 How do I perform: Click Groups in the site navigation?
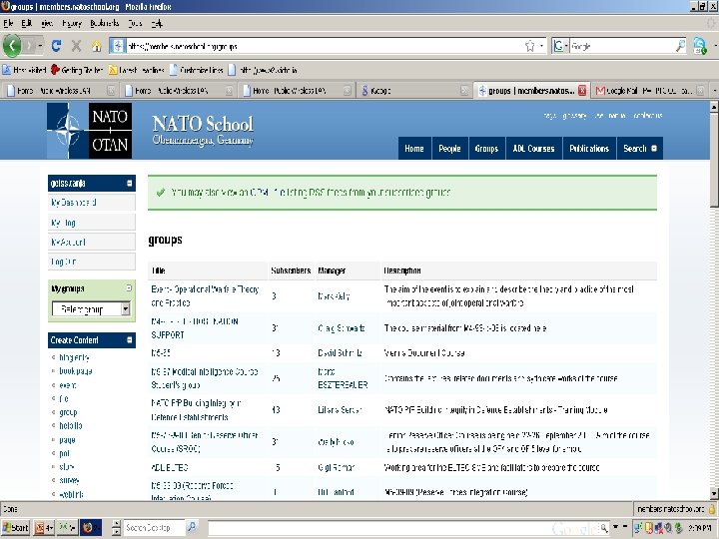point(486,148)
